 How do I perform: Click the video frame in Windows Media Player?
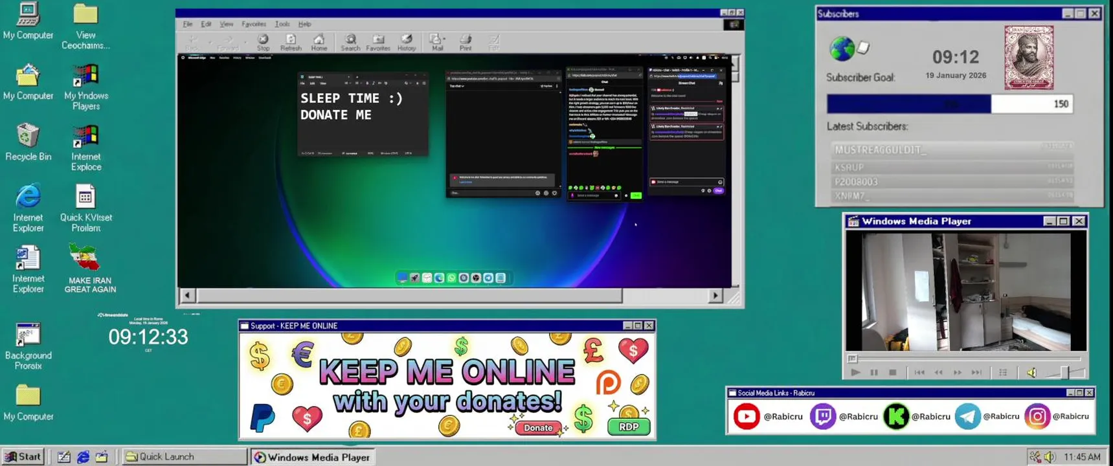pos(966,292)
